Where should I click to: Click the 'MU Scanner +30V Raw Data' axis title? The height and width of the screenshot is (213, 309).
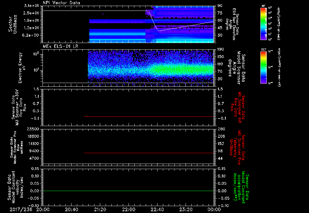tap(19, 107)
